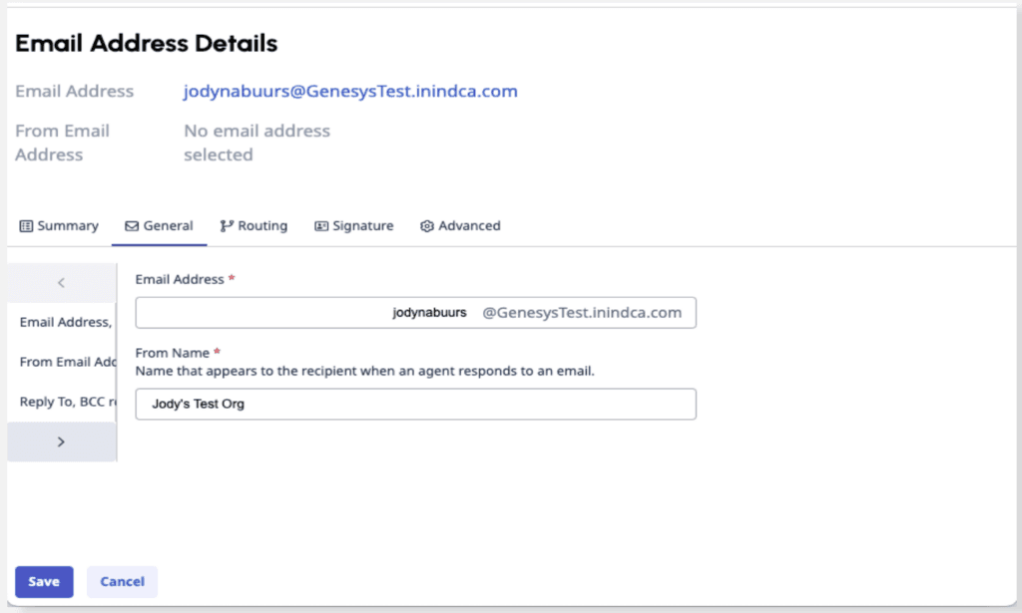Image resolution: width=1022 pixels, height=613 pixels.
Task: Click the envelope icon on the General tab
Action: 135,225
